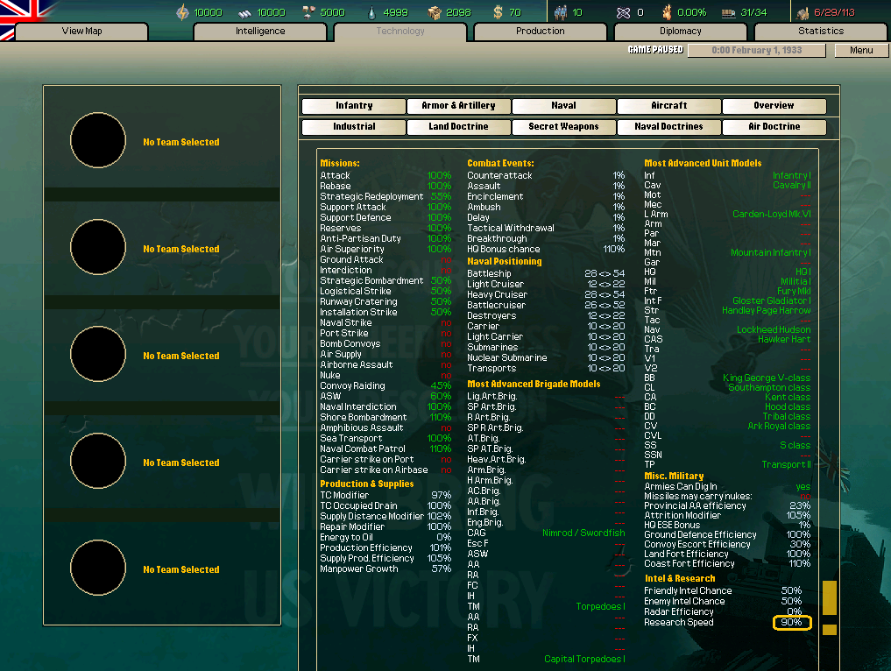Click the manpower soldiers icon beside 10
This screenshot has height=671, width=891.
561,12
